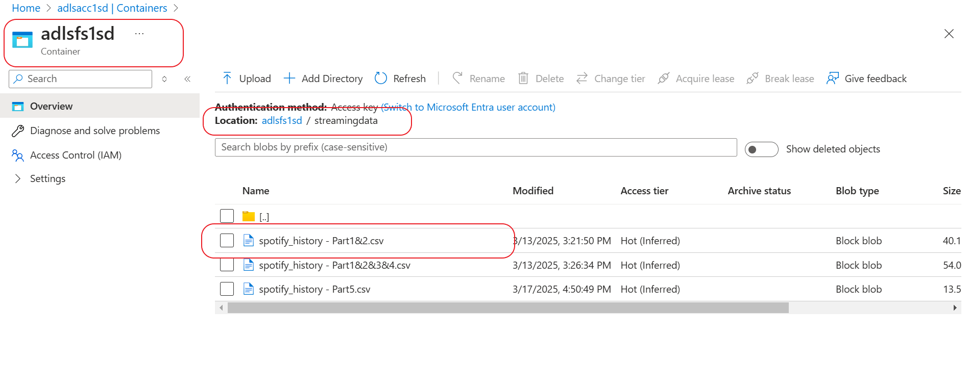Viewport: 969px width, 387px height.
Task: Click the parent directory [..] folder icon
Action: click(x=249, y=217)
